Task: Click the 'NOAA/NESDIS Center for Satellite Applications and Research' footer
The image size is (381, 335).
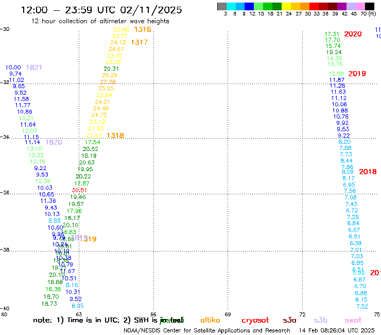Action: [207, 331]
